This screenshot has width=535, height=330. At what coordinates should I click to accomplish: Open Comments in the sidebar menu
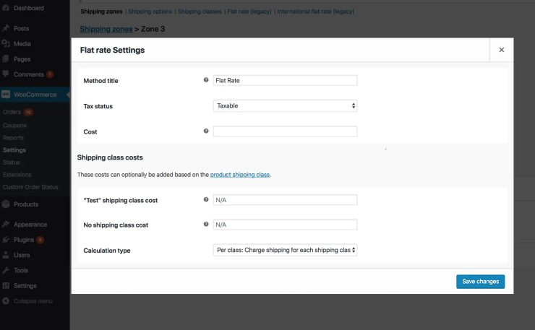[29, 74]
